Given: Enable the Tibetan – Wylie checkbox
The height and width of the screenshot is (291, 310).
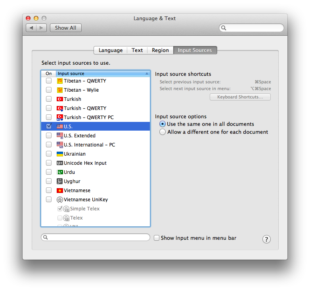Looking at the screenshot, I should [49, 90].
